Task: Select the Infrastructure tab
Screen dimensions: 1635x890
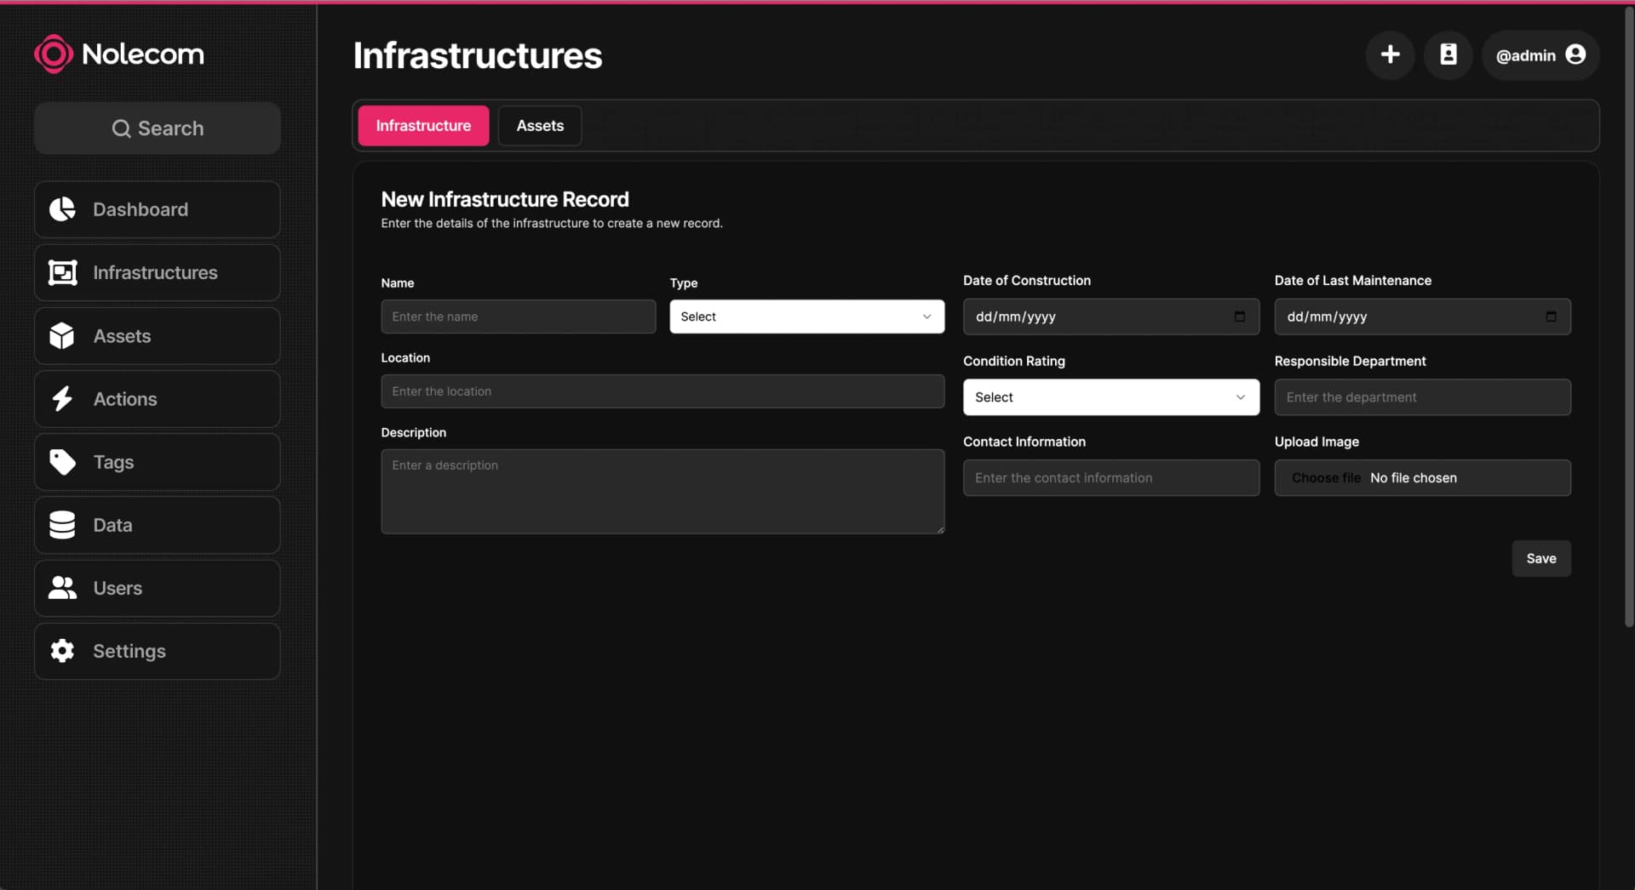Action: coord(423,126)
